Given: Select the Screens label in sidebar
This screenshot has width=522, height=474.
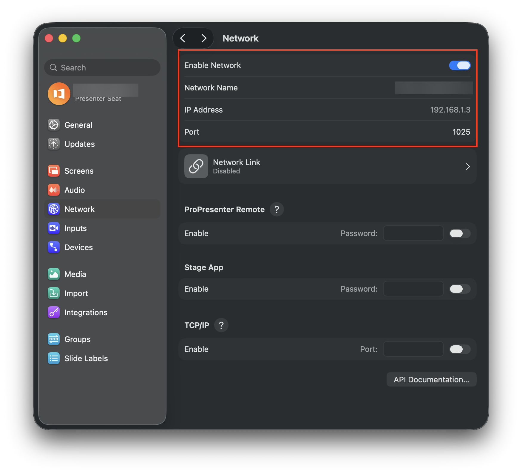Looking at the screenshot, I should pos(79,171).
